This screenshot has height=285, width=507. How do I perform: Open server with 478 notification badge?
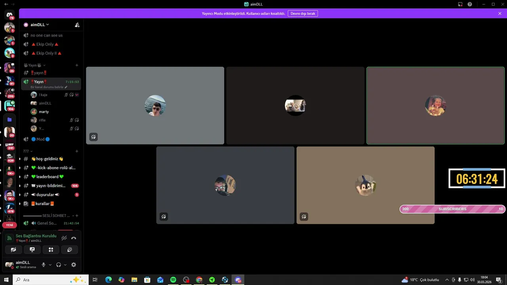click(x=10, y=208)
